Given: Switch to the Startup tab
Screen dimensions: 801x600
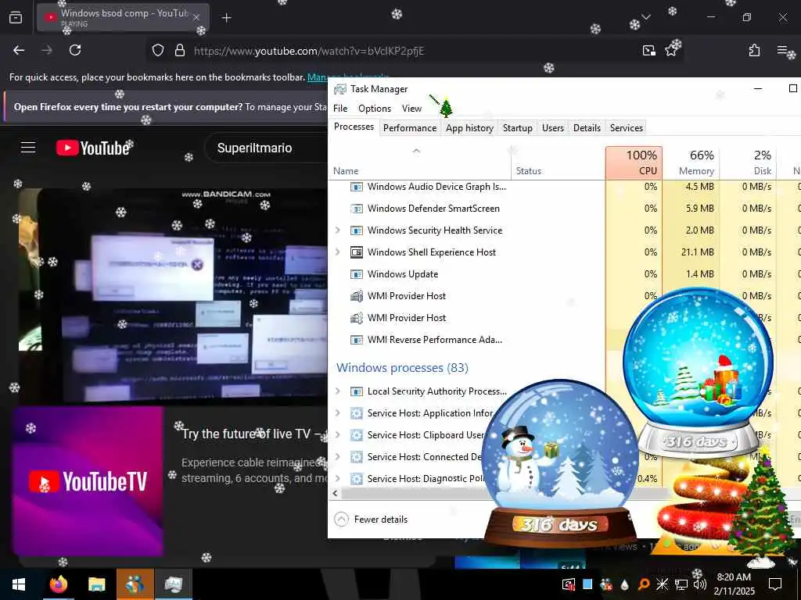Looking at the screenshot, I should point(518,128).
